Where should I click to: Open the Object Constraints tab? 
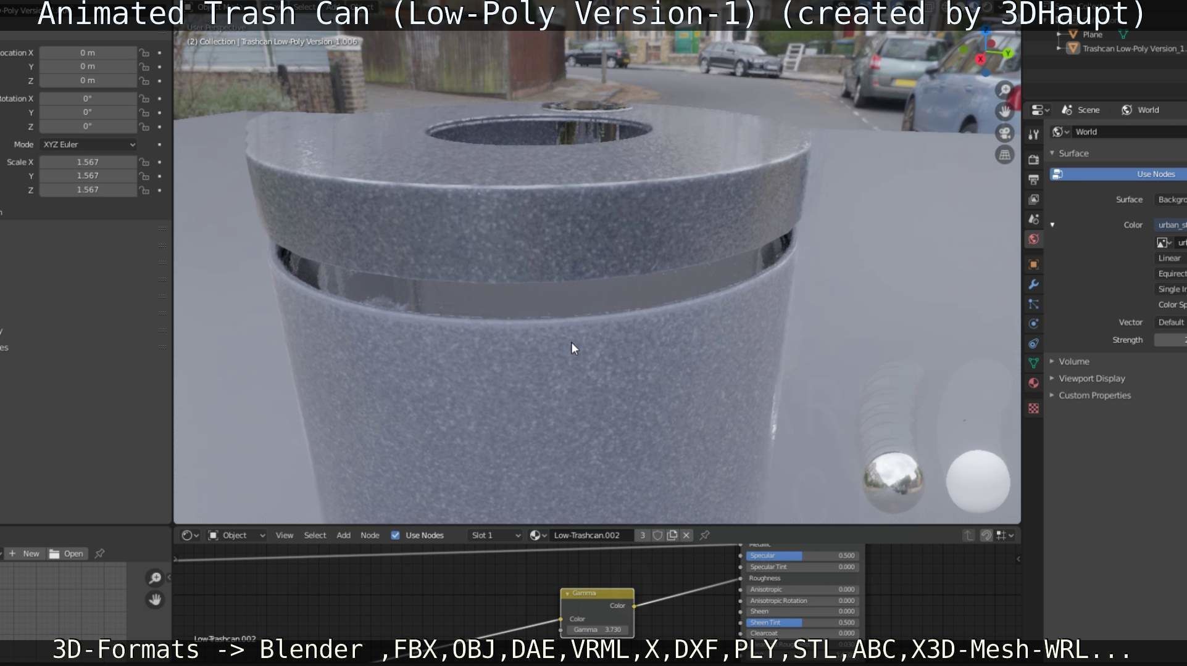click(x=1033, y=343)
